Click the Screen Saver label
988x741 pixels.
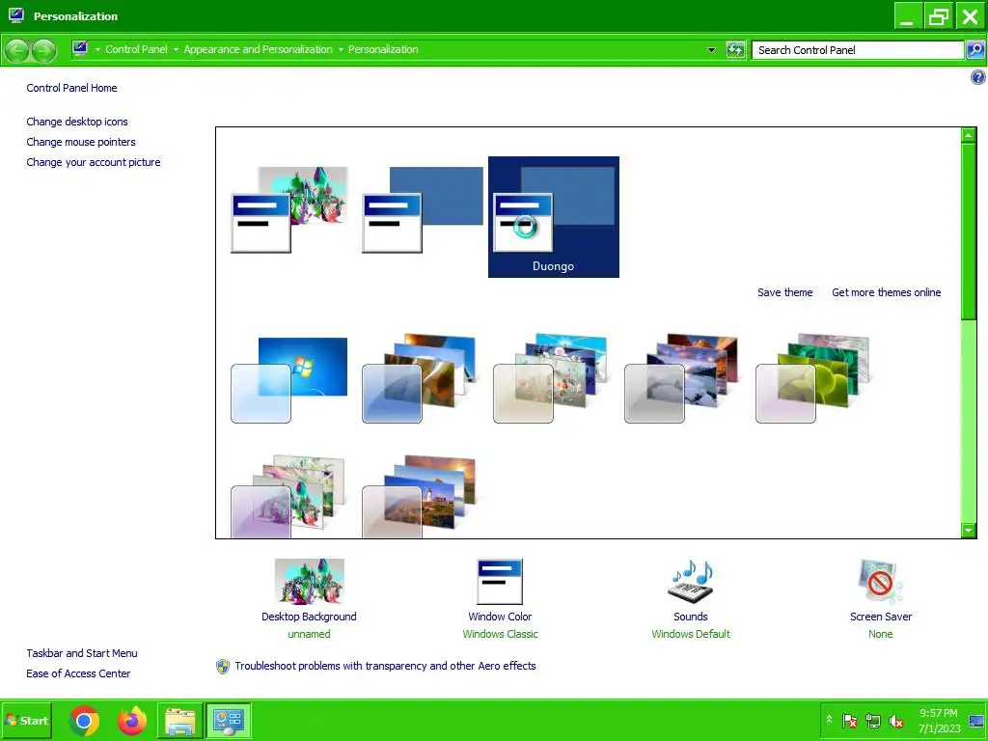(x=880, y=617)
